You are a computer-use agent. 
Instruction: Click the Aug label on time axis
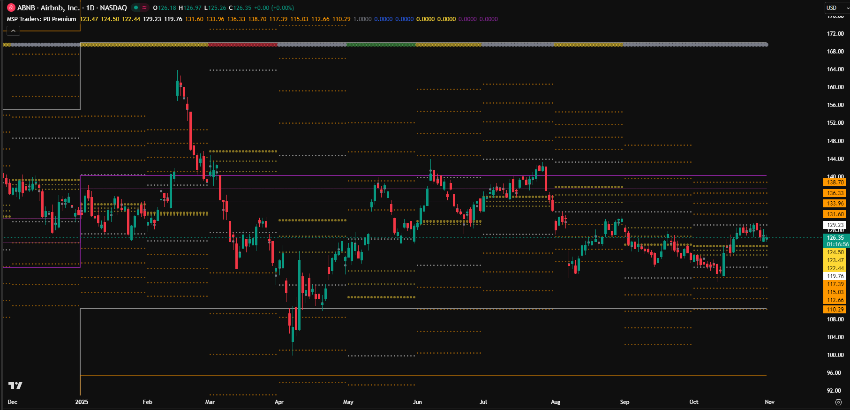[x=556, y=402]
